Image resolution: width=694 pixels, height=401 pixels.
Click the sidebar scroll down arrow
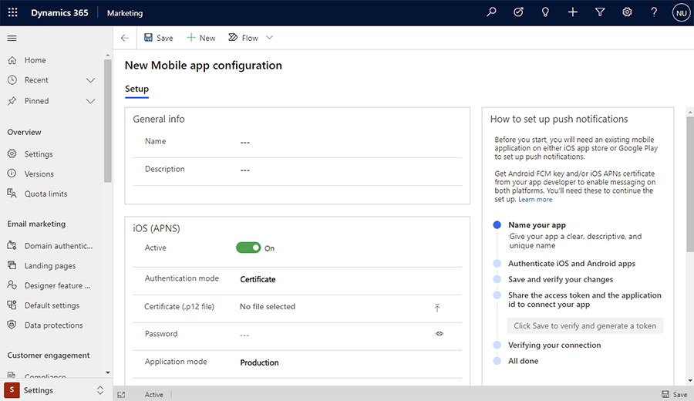(107, 372)
